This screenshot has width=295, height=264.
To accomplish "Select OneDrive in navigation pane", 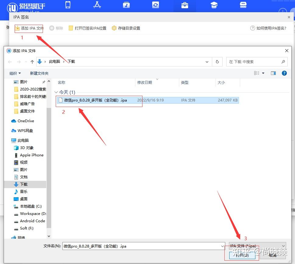I will click(x=23, y=121).
